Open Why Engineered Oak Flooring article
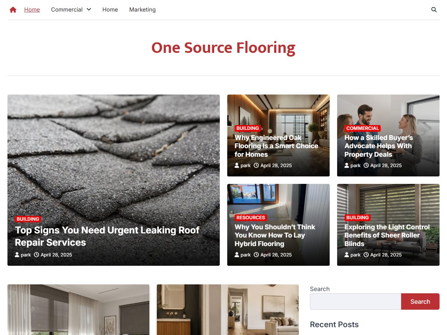Viewport: 447px width, 335px height. tap(276, 146)
